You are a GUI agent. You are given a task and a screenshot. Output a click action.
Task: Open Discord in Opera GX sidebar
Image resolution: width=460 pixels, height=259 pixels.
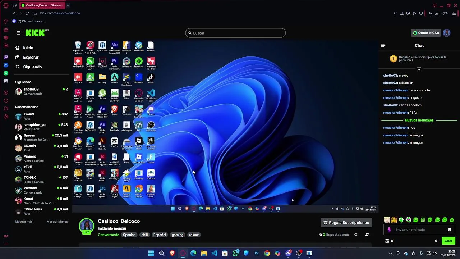tap(6, 81)
